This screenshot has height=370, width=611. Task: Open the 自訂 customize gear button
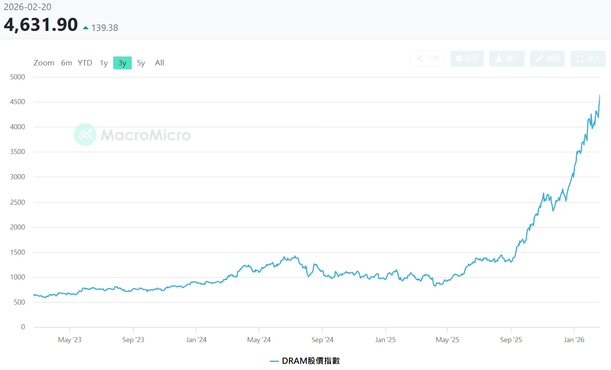(467, 59)
